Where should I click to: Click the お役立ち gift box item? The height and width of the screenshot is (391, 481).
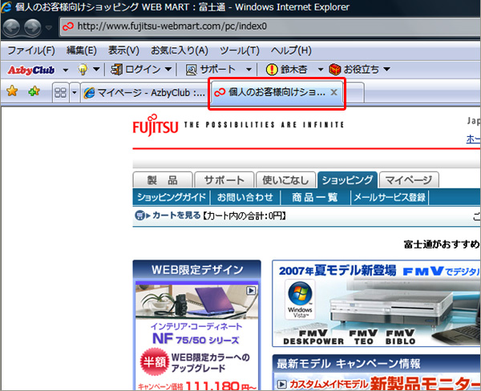(x=354, y=70)
